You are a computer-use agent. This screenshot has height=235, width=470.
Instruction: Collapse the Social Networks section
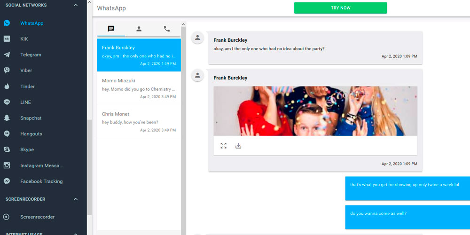76,5
